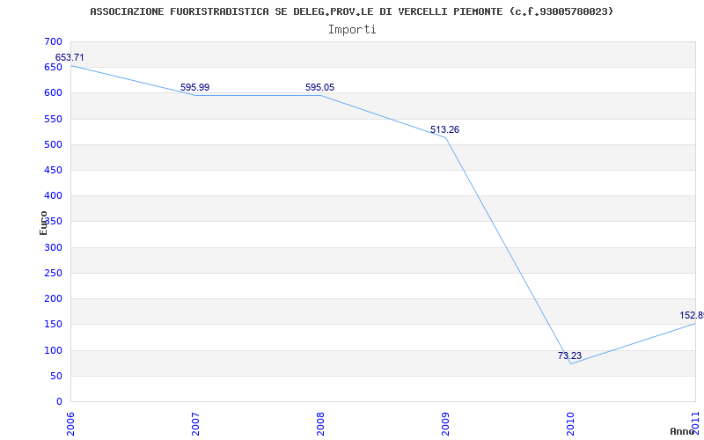Click the 2007 x-axis year label
The image size is (704, 440).
point(195,424)
